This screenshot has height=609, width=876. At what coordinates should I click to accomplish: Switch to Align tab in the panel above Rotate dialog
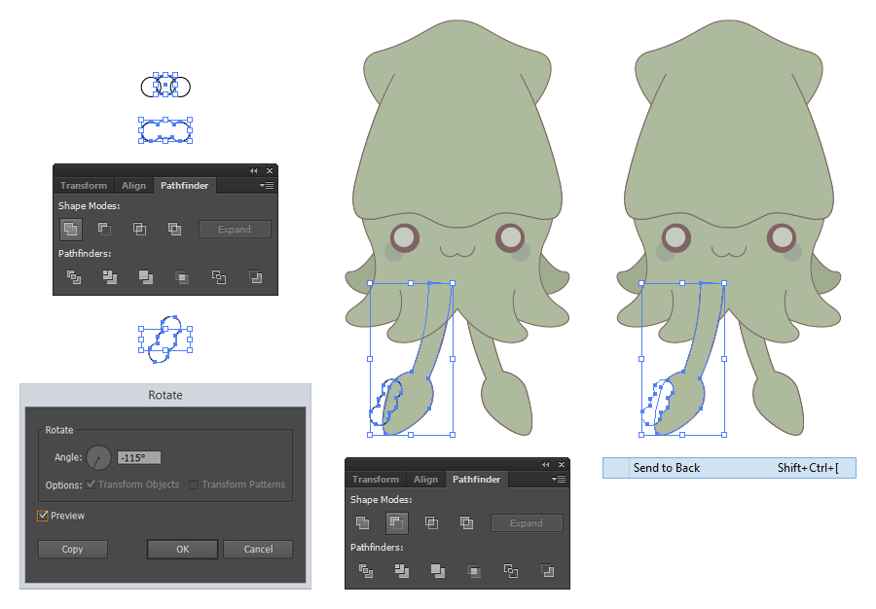tap(134, 185)
